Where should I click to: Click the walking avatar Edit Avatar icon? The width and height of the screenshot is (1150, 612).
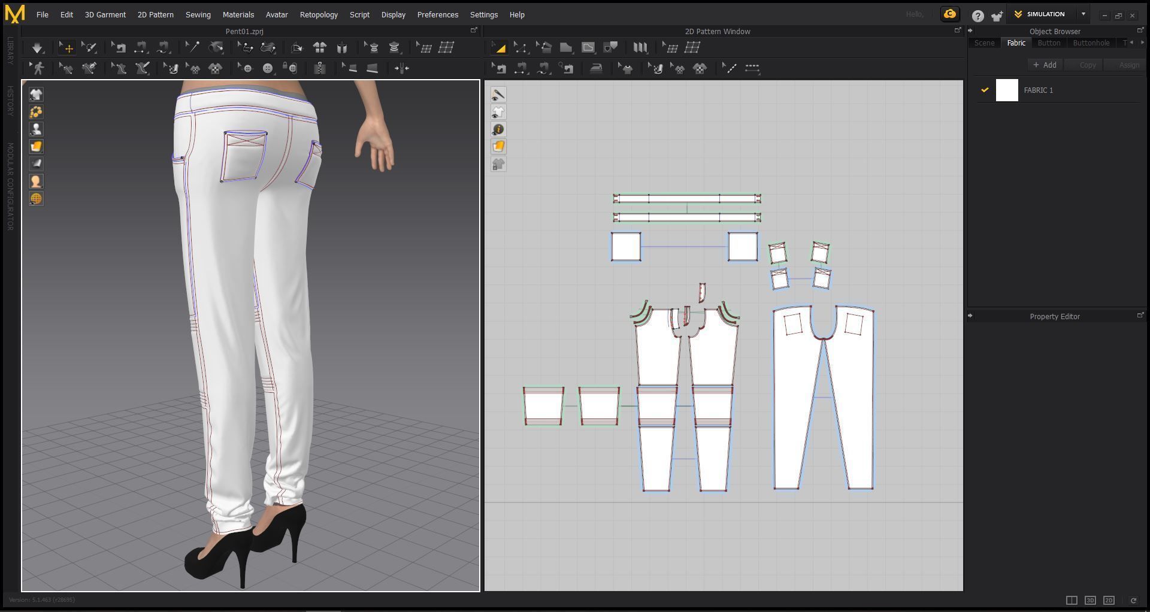coord(38,68)
